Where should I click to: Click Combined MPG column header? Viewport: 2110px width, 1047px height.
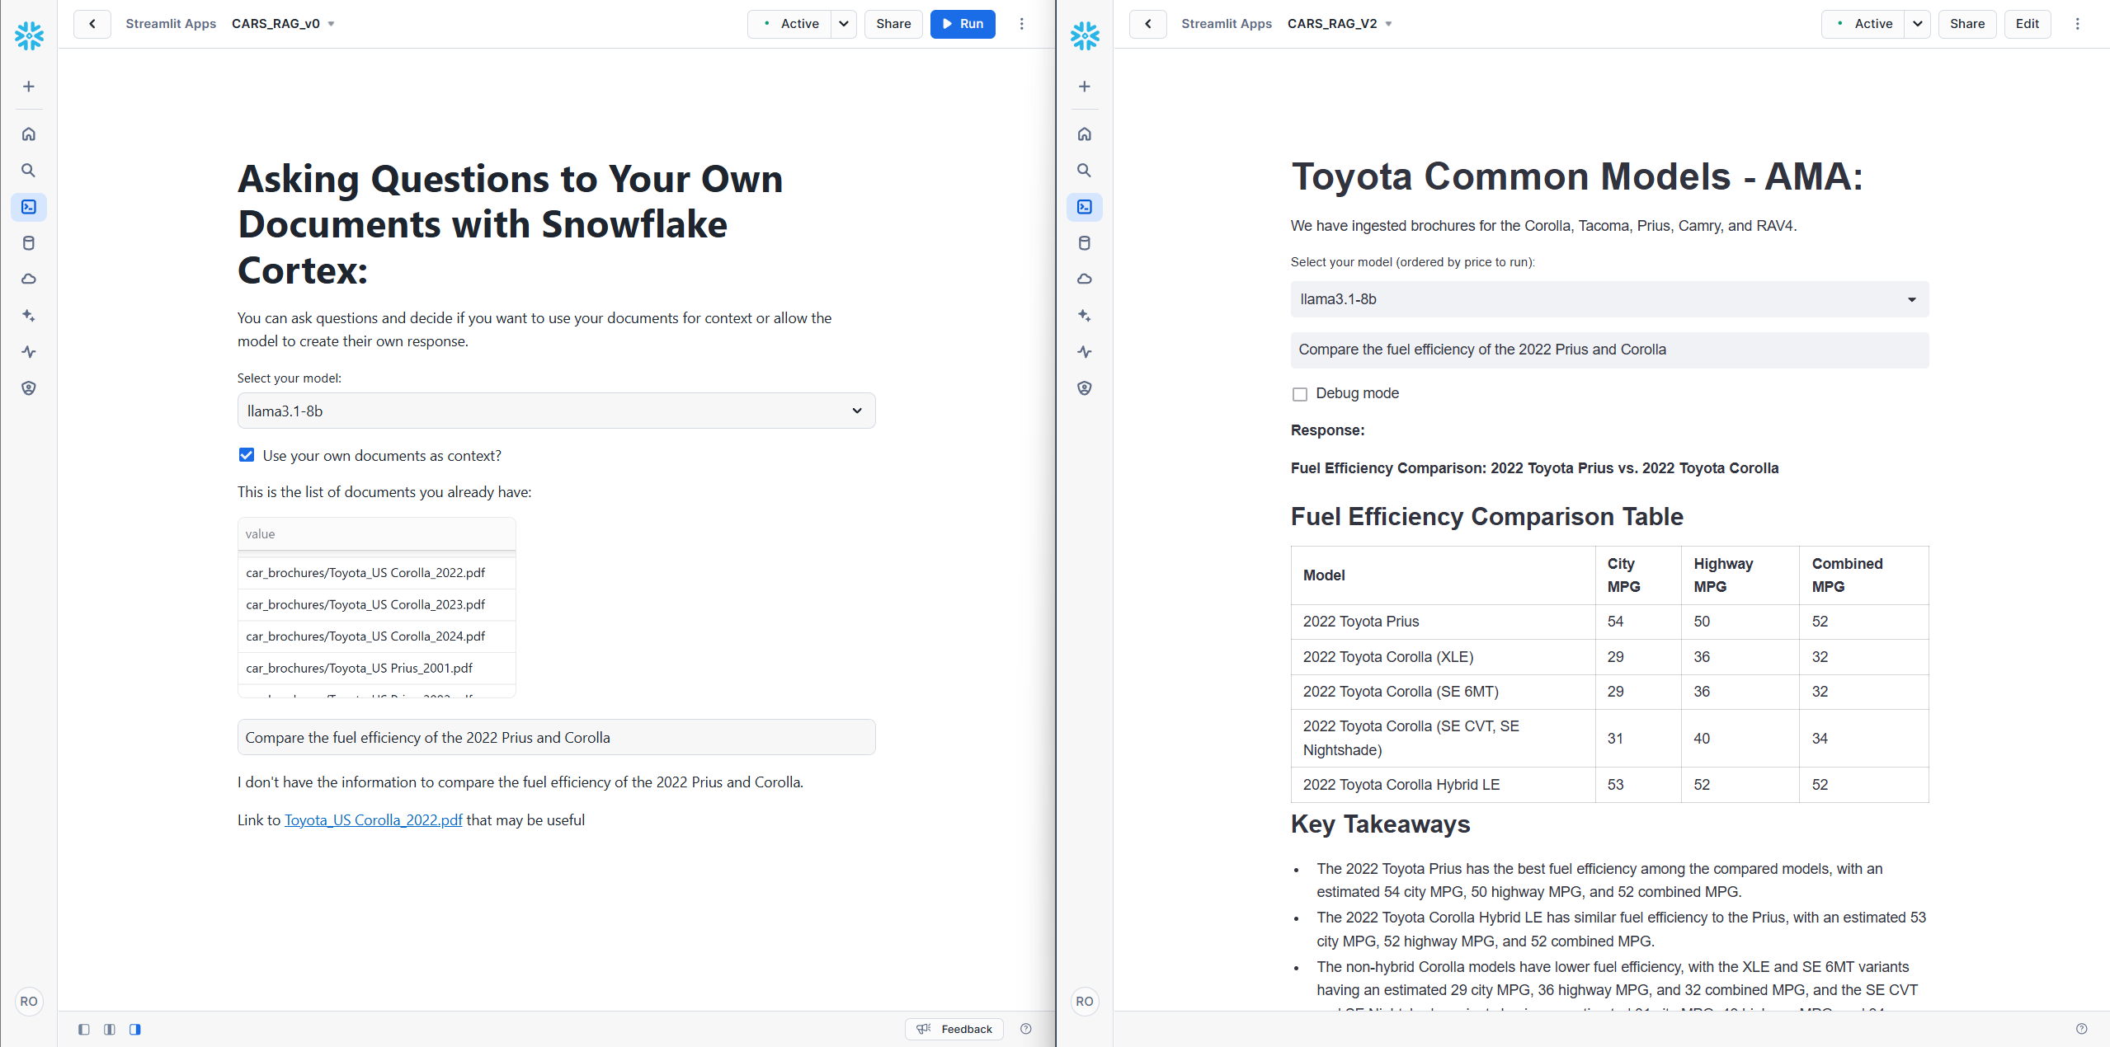click(1863, 575)
